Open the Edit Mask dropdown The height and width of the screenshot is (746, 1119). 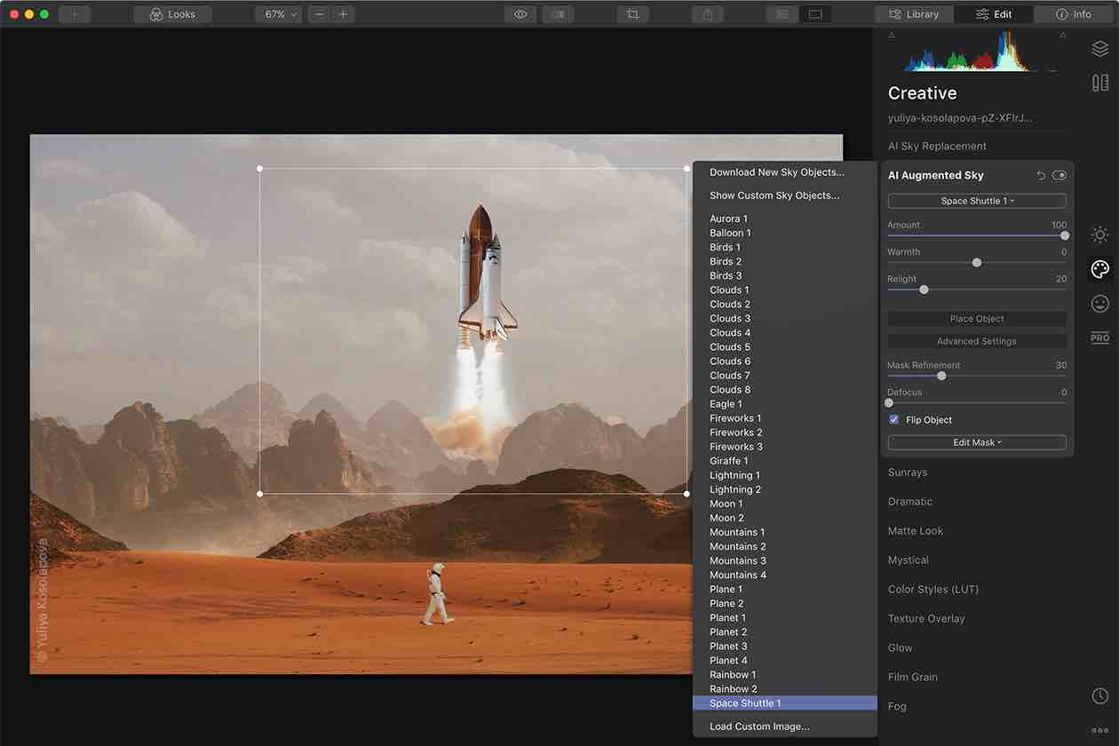tap(976, 441)
